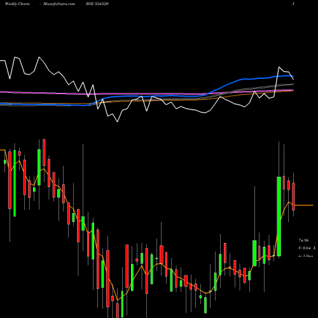Click the "BSE 524520" symbol text
Screen dimensions: 318x318
(97, 4)
